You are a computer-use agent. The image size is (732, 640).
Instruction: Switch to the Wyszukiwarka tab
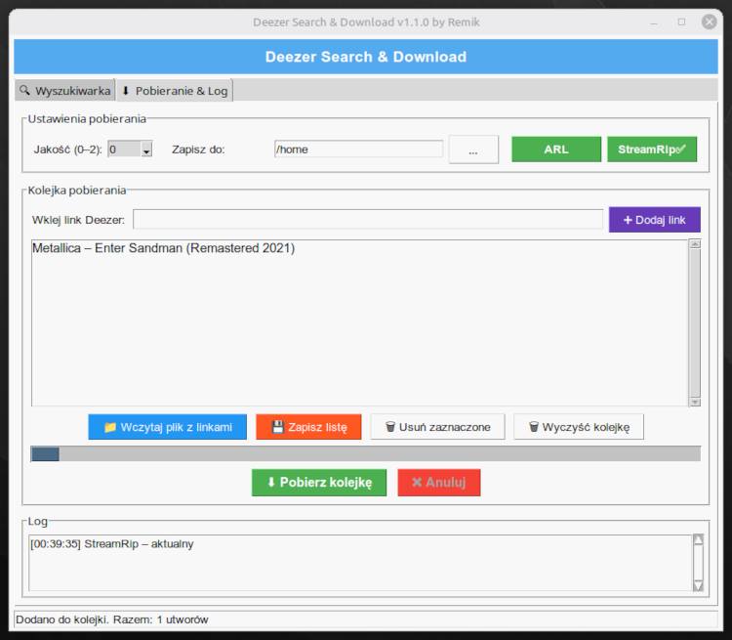[64, 91]
